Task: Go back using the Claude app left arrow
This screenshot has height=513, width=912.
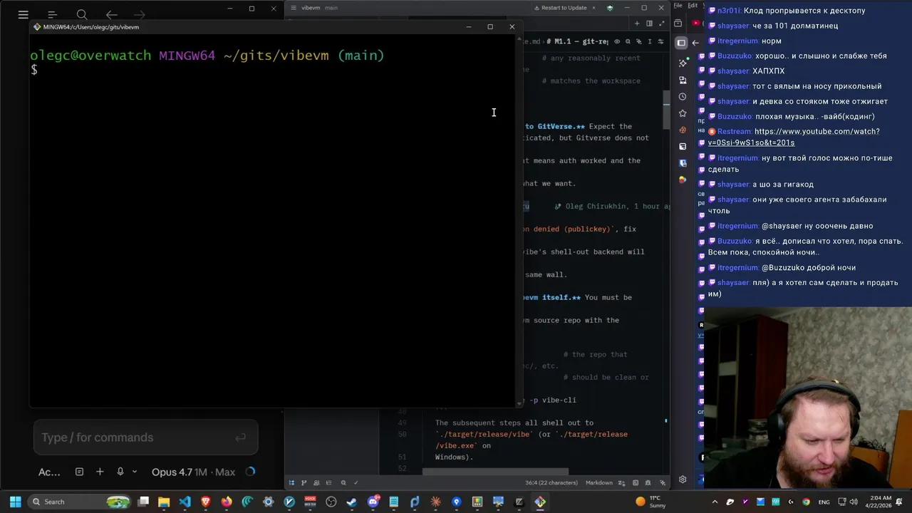Action: pos(111,14)
